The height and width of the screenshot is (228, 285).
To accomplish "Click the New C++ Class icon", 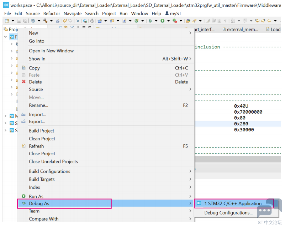I will tap(137, 21).
